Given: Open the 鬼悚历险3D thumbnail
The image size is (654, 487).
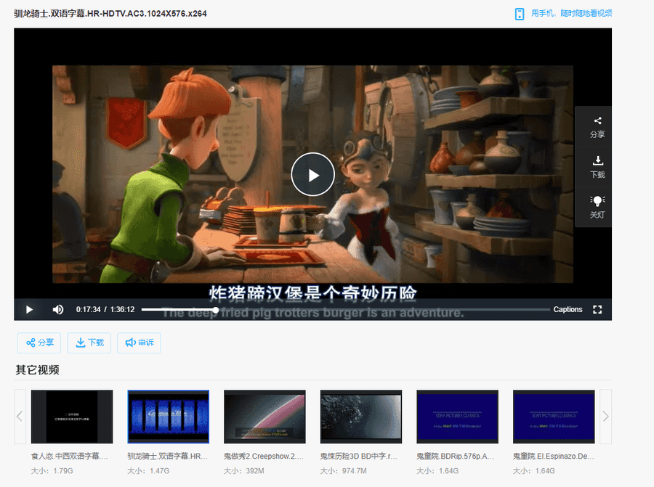Looking at the screenshot, I should tap(360, 417).
